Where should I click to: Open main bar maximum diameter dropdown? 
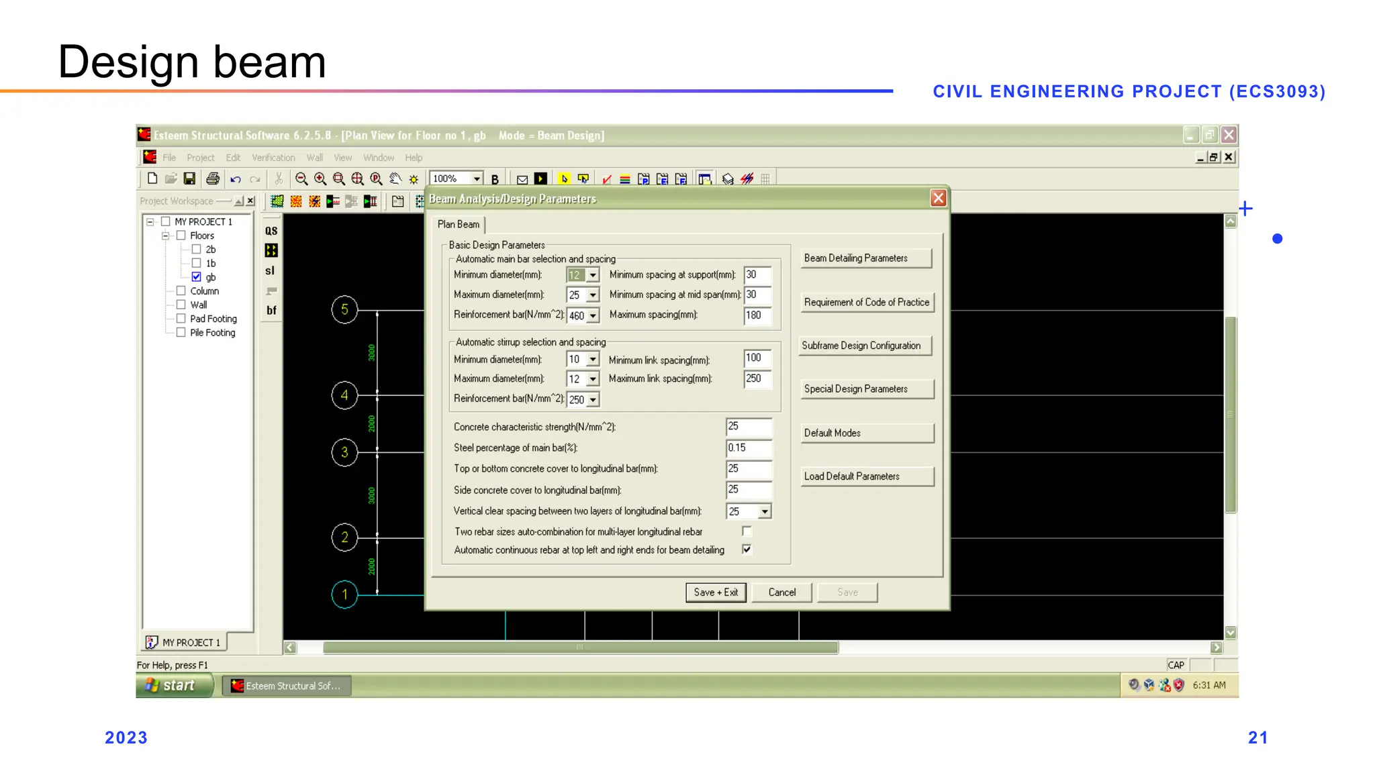(x=593, y=295)
